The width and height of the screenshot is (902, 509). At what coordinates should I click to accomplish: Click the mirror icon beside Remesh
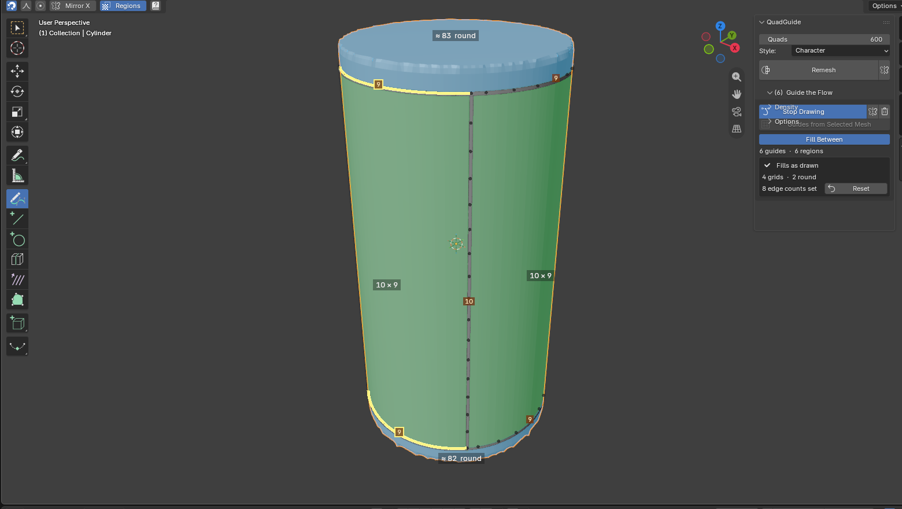tap(884, 70)
